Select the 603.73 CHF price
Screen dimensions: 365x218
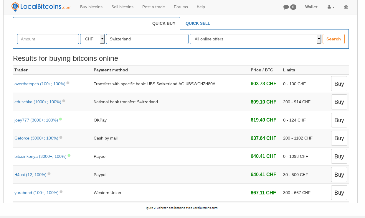click(263, 84)
